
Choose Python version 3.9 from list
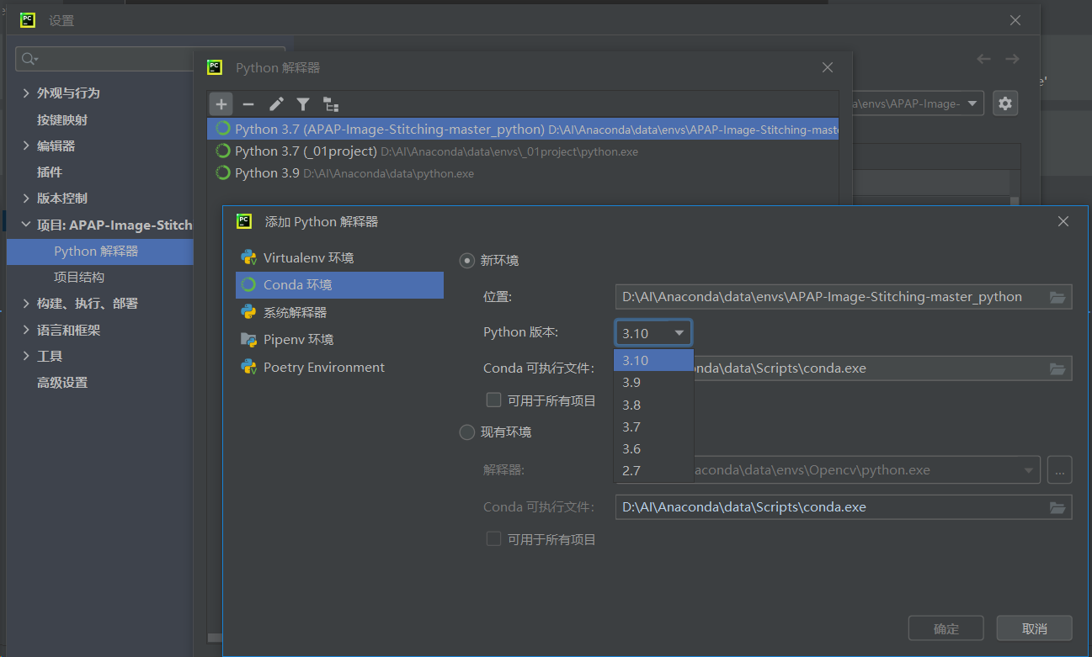653,383
